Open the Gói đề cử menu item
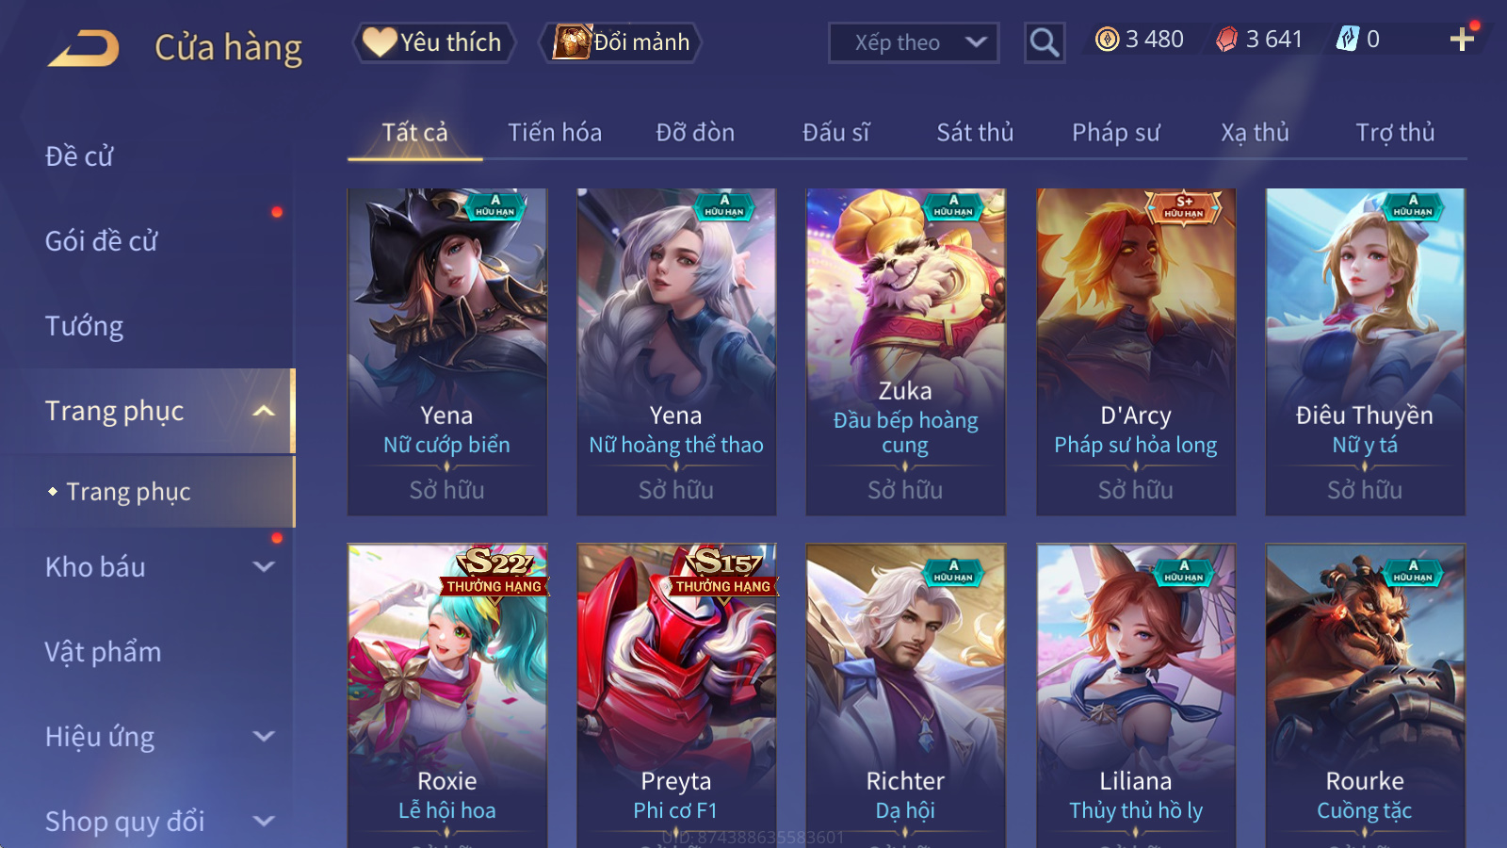The width and height of the screenshot is (1507, 848). click(x=101, y=241)
